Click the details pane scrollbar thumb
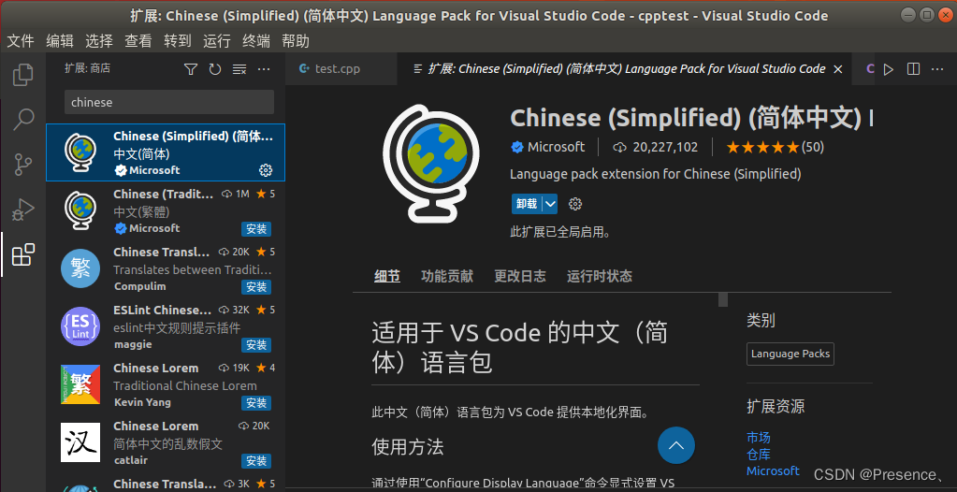This screenshot has width=957, height=492. (x=723, y=299)
